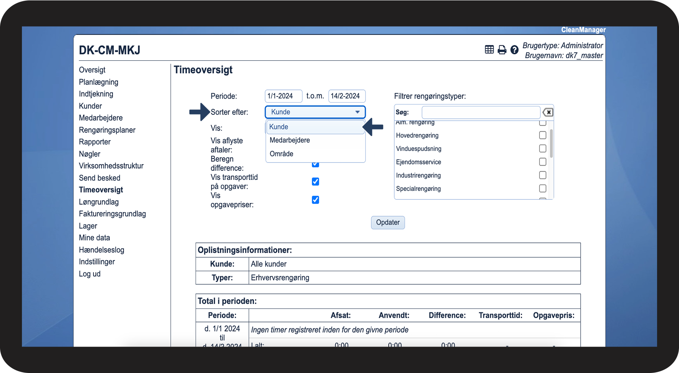Clear the cleaning type search field
Screen dimensions: 679x373
coord(548,112)
